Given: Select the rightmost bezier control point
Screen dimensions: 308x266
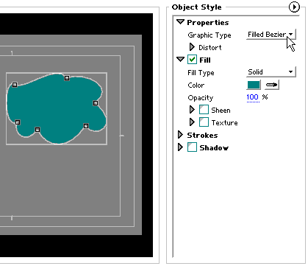Looking at the screenshot, I should pyautogui.click(x=96, y=103).
